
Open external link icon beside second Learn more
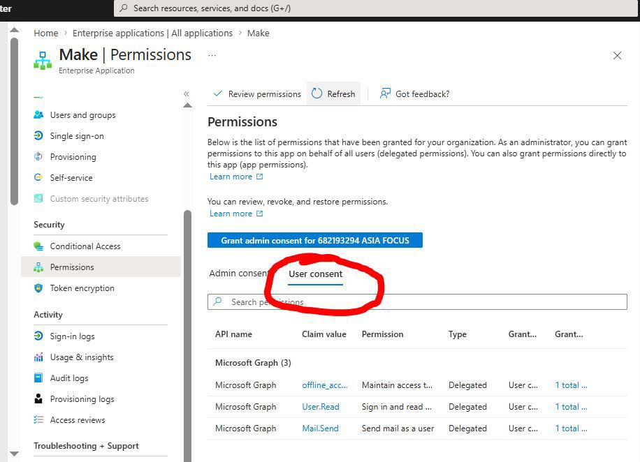(x=260, y=214)
